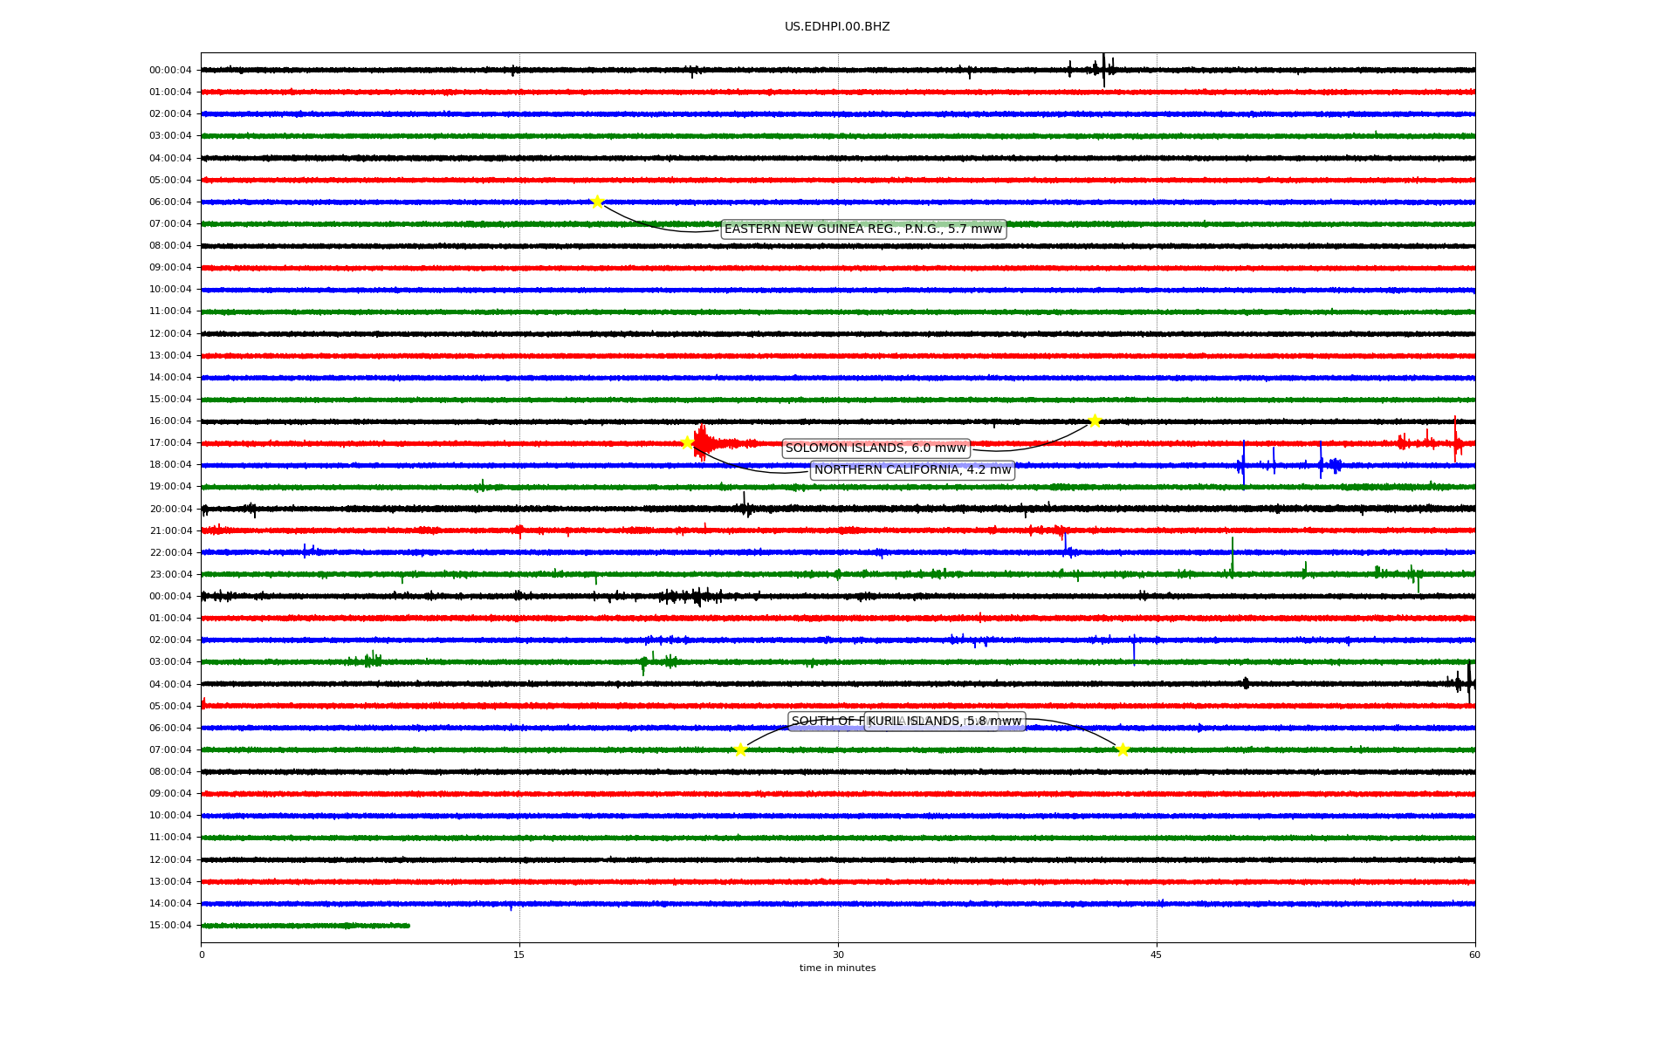The height and width of the screenshot is (1047, 1676).
Task: Click the 30 tick on the x-axis
Action: 838,955
